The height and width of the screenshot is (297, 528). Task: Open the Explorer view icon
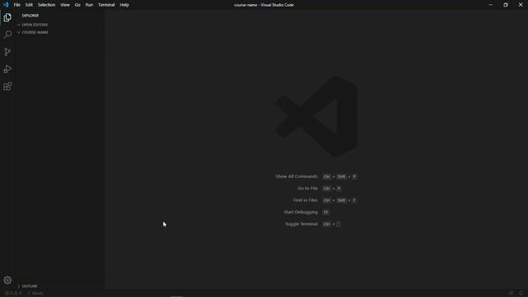point(7,17)
